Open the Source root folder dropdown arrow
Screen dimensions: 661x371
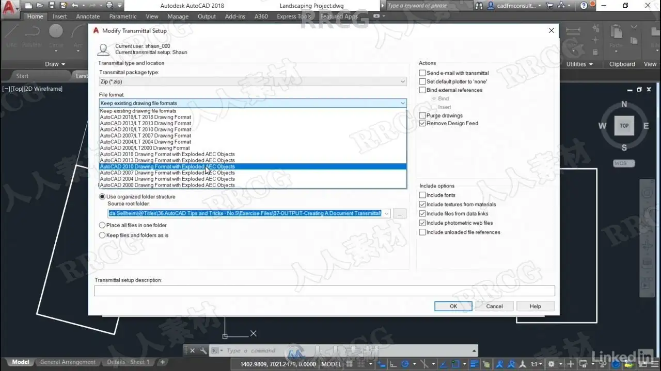(387, 213)
